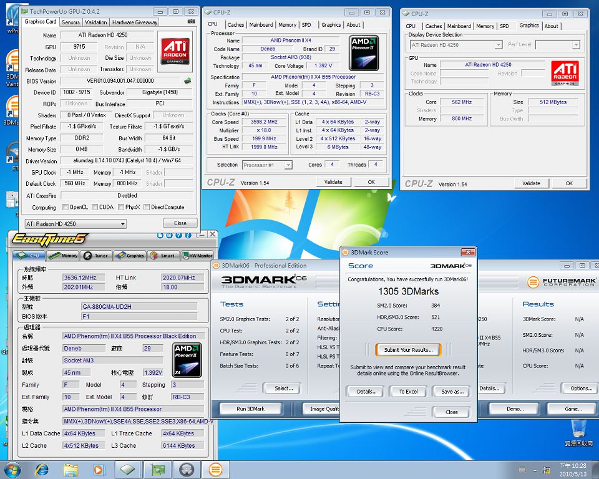Image resolution: width=599 pixels, height=479 pixels.
Task: Click Run 3DMark button
Action: point(250,409)
